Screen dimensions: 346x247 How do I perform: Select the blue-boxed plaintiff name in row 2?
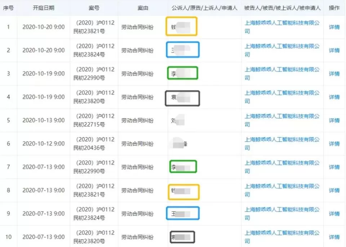[x=183, y=50]
